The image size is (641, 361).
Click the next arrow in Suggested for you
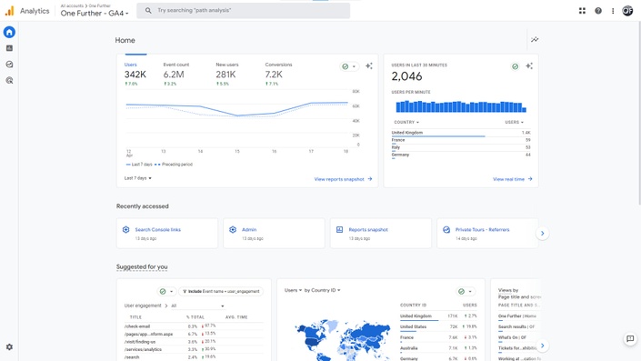pos(543,345)
